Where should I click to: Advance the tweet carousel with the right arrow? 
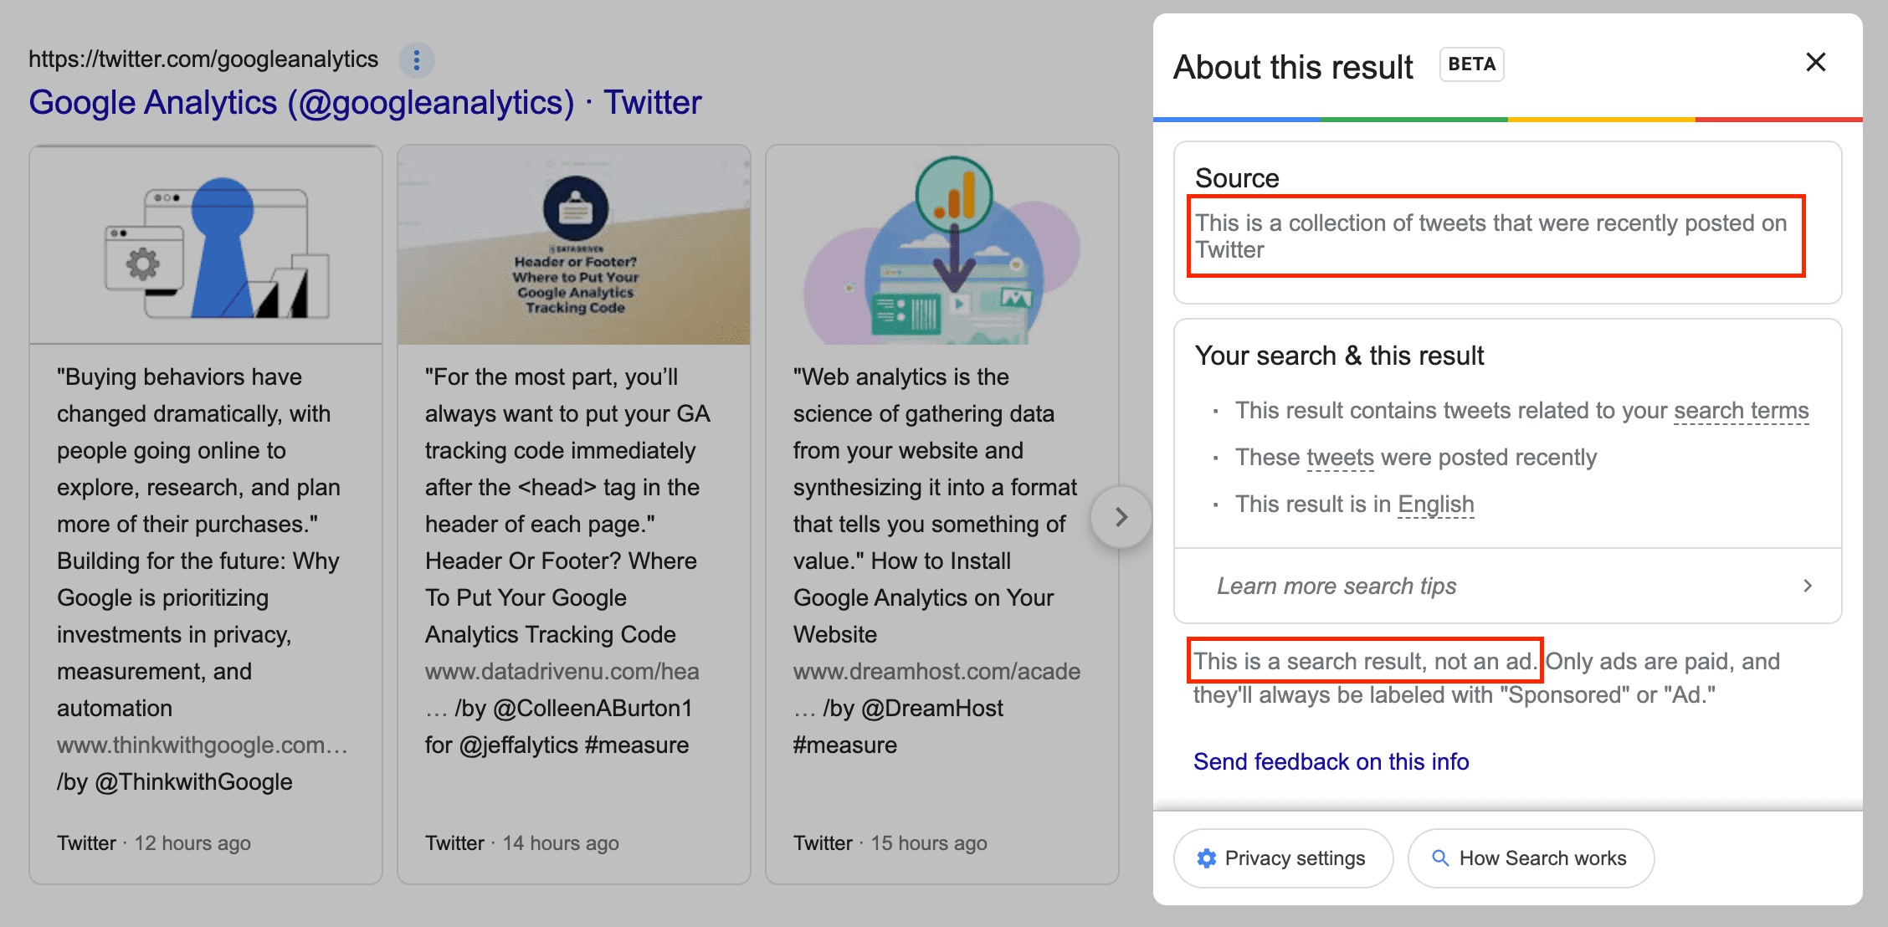pyautogui.click(x=1121, y=517)
